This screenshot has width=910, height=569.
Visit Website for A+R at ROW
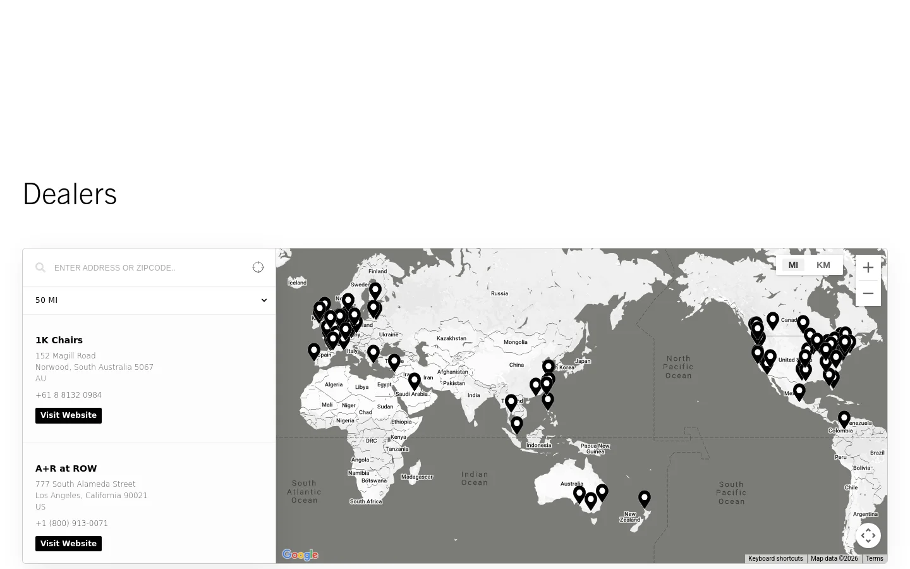pyautogui.click(x=68, y=544)
